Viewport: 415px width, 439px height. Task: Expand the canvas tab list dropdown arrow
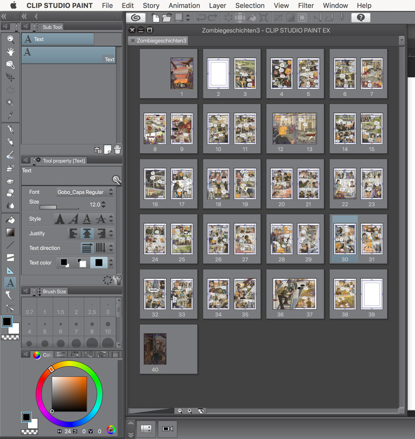click(x=401, y=41)
